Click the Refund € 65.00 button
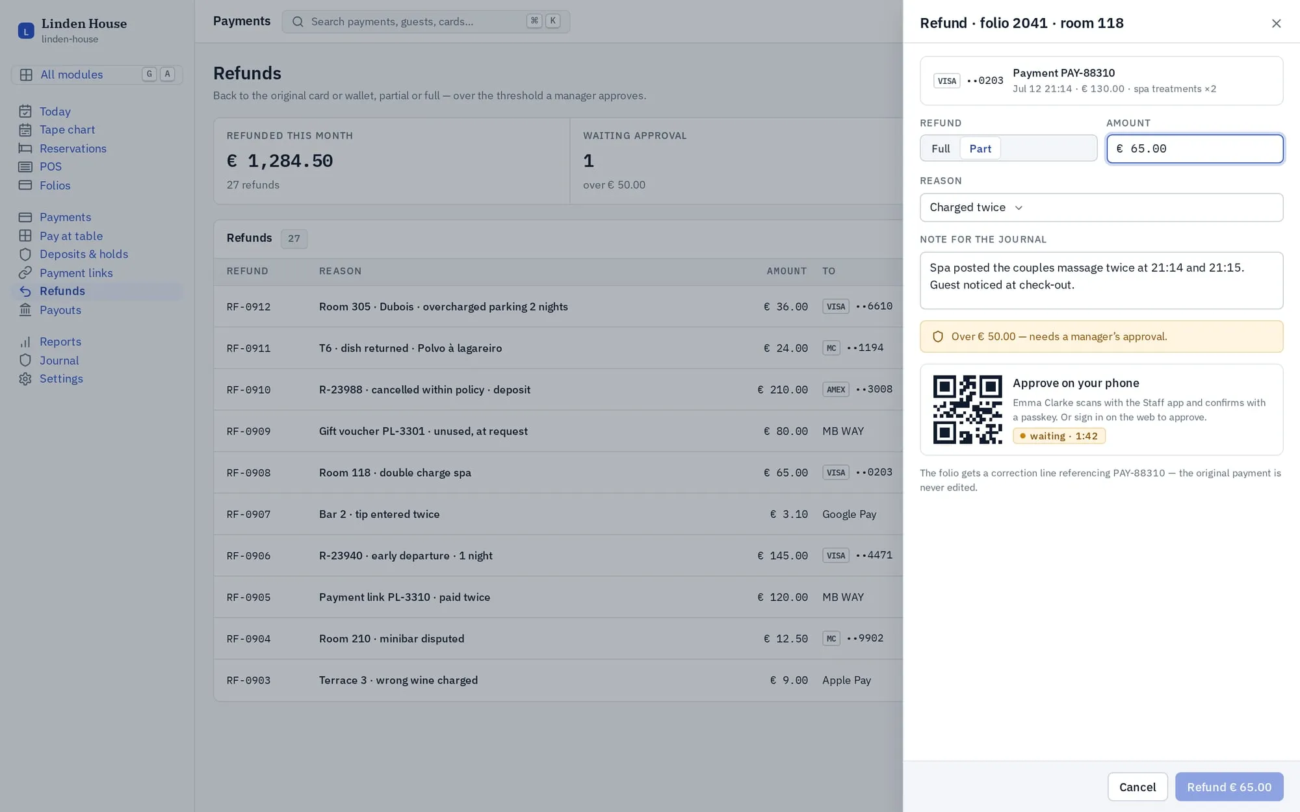 (1229, 787)
